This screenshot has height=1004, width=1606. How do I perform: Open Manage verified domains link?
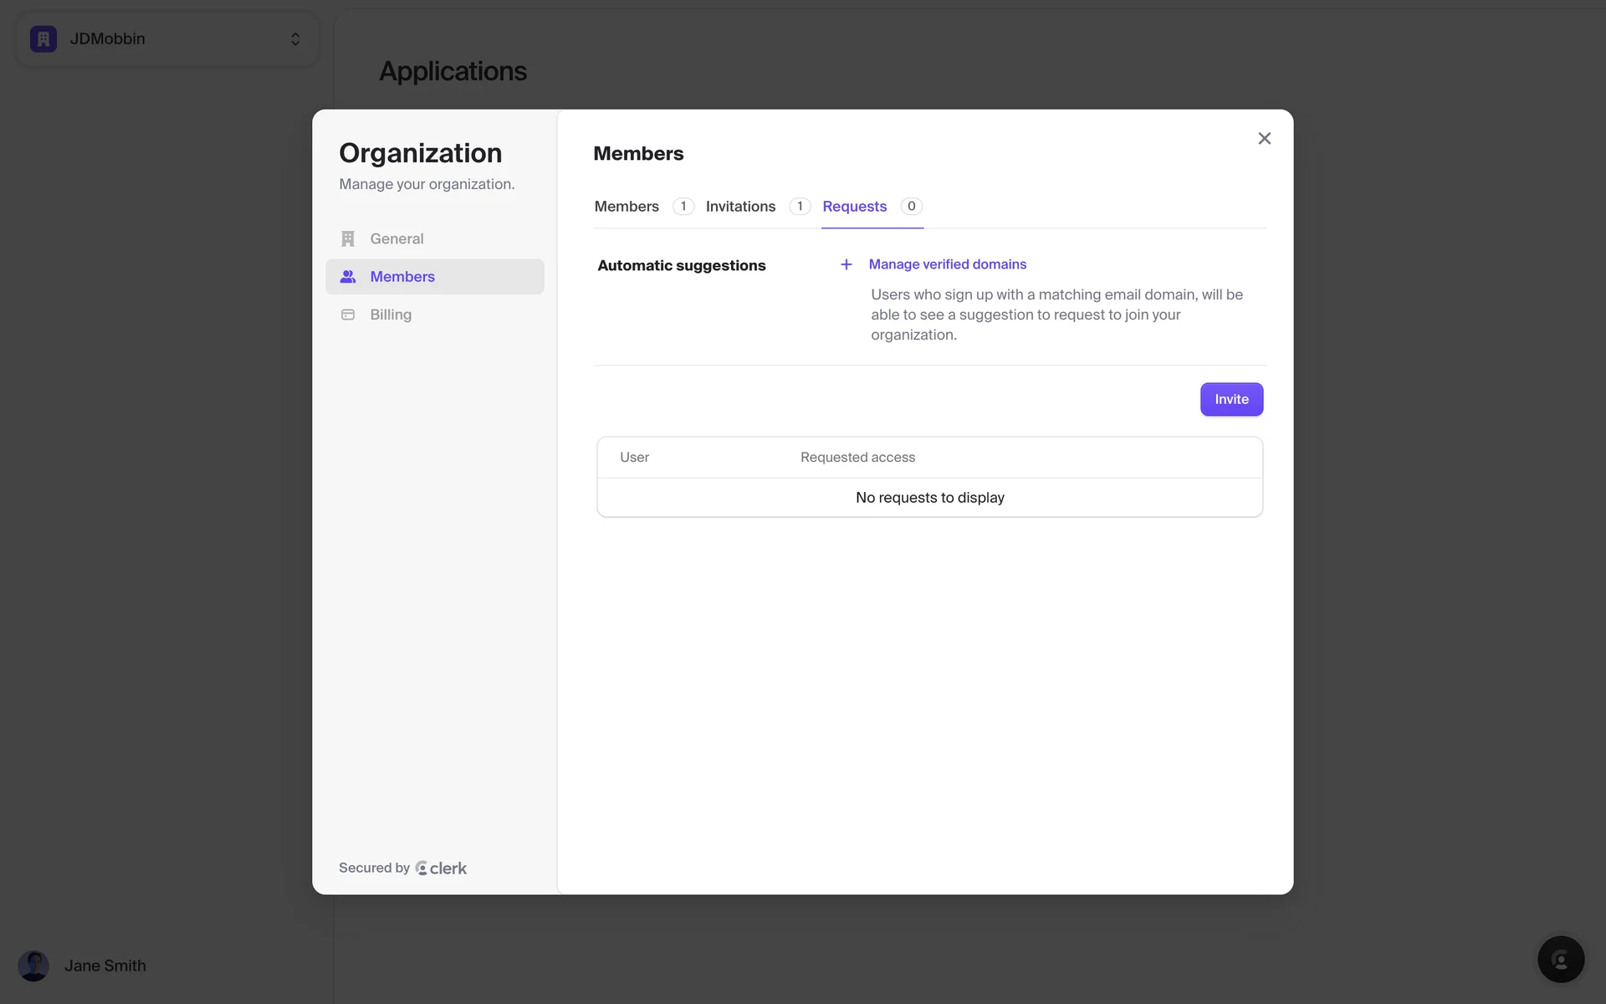[x=947, y=264]
